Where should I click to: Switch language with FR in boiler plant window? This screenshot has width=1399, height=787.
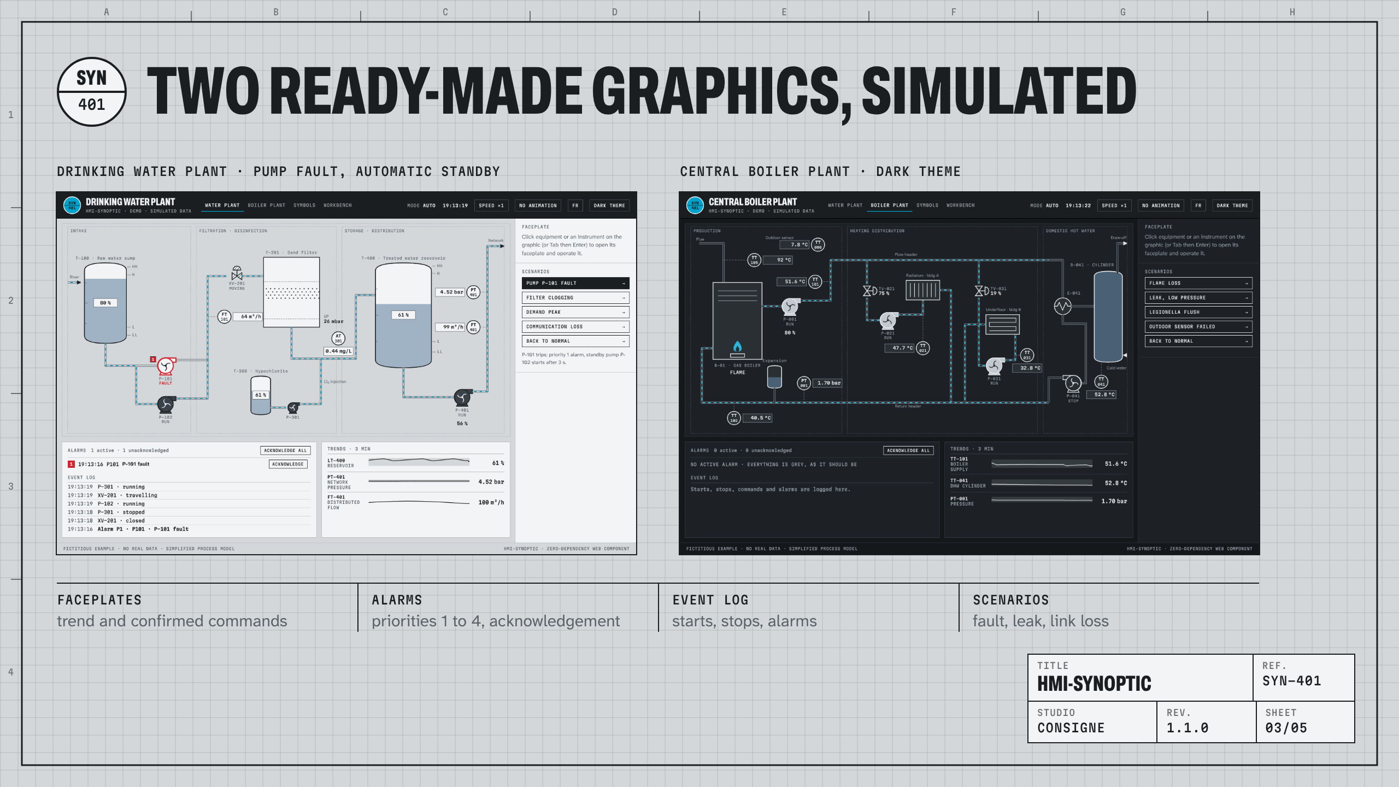(1198, 205)
